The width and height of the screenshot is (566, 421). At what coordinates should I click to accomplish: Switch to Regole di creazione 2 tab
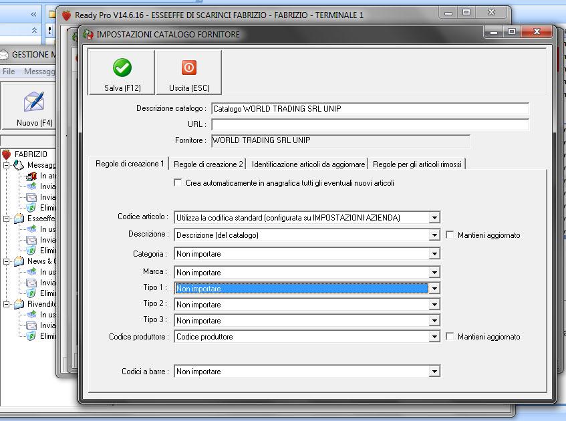pos(208,164)
